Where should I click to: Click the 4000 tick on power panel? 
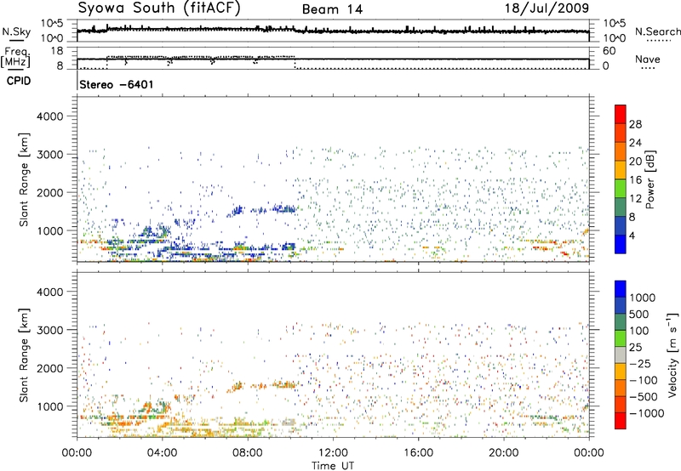(49, 116)
